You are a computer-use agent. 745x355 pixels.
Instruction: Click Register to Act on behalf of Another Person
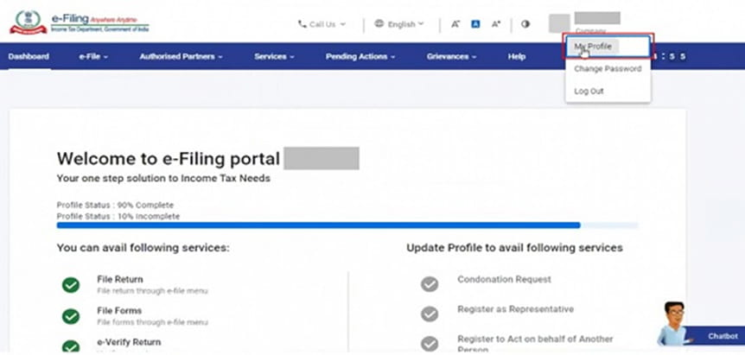tap(535, 345)
